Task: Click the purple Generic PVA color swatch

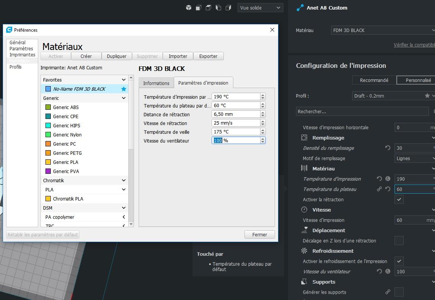Action: click(48, 171)
